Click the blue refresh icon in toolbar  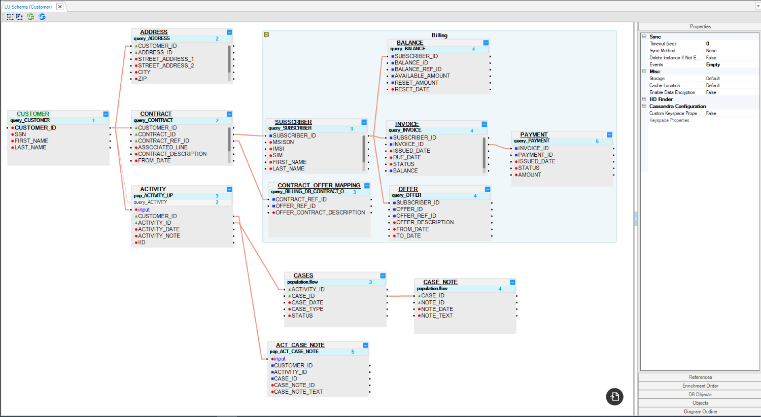(x=42, y=17)
